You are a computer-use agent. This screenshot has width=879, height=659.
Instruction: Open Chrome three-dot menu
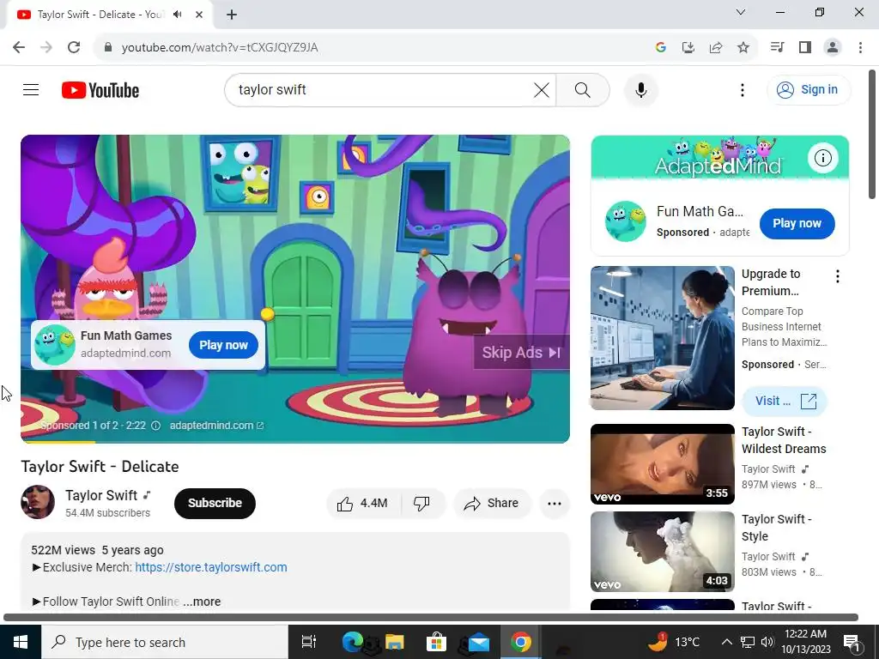[860, 47]
